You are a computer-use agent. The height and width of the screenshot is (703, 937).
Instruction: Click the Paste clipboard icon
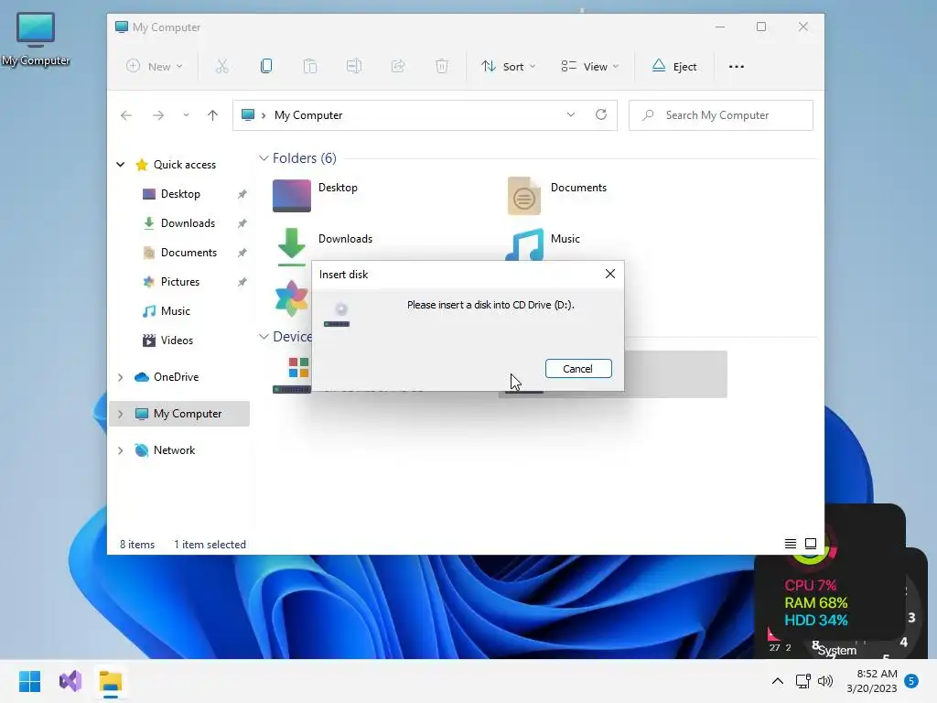[x=309, y=66]
